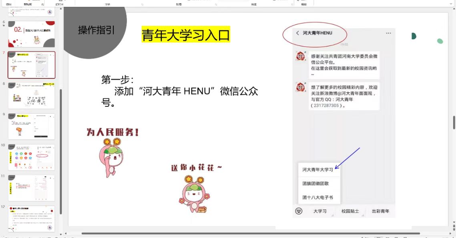
Task: Select the 操作指引 label in the gray circle
Action: (96, 30)
